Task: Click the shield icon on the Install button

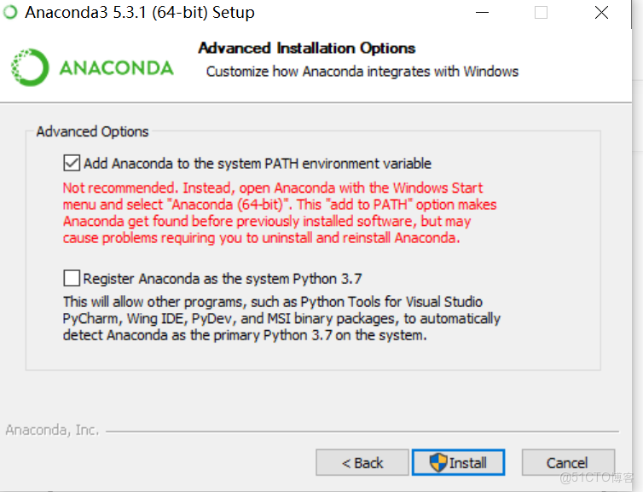Action: click(x=438, y=463)
